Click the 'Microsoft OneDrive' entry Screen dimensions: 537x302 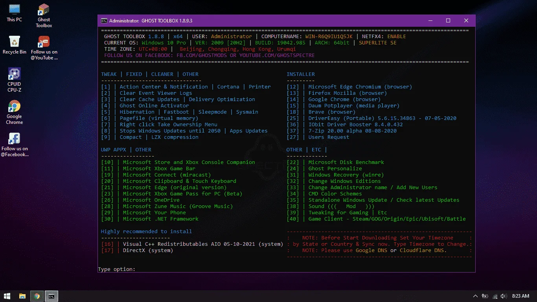pyautogui.click(x=151, y=200)
